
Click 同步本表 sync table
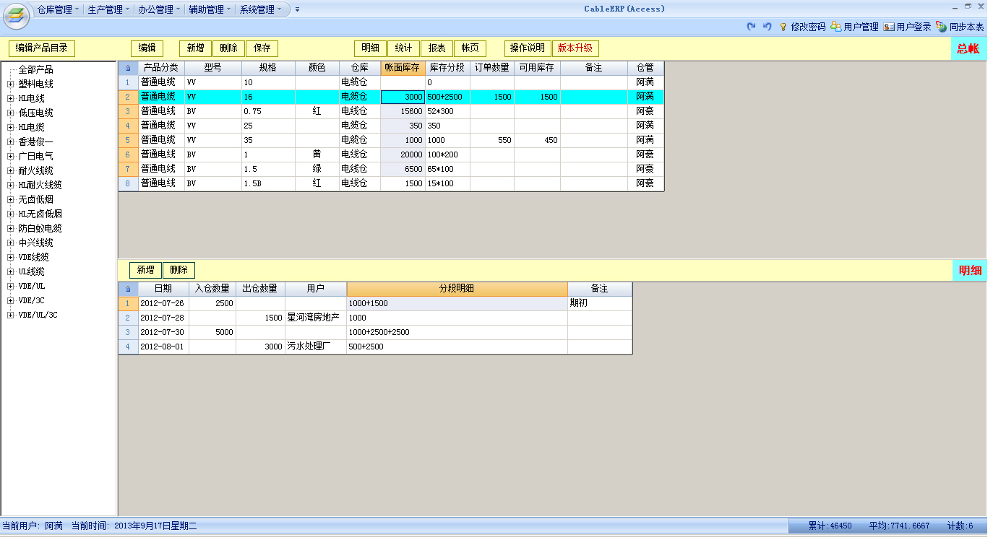click(x=960, y=27)
